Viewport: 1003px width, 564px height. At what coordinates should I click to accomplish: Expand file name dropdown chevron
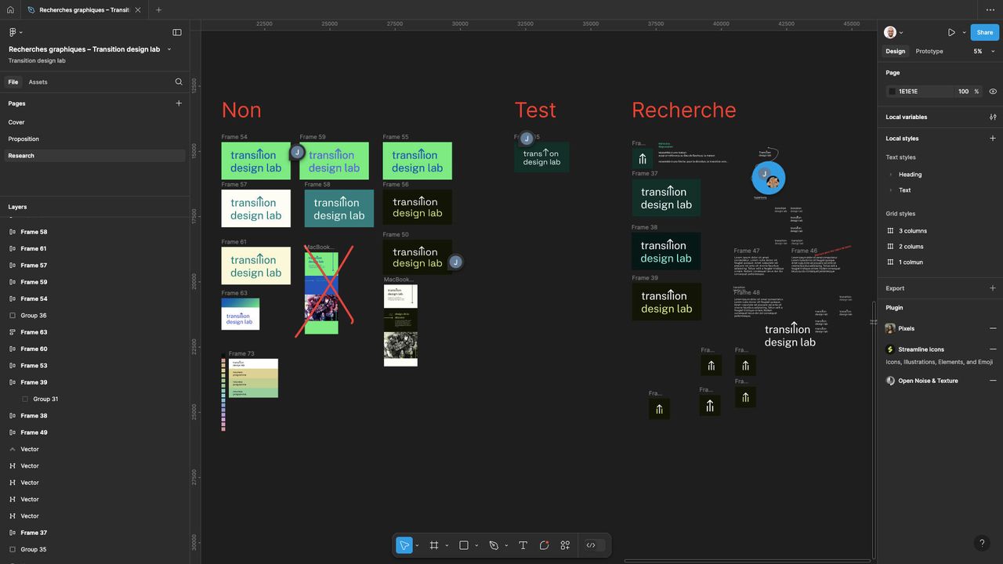169,49
